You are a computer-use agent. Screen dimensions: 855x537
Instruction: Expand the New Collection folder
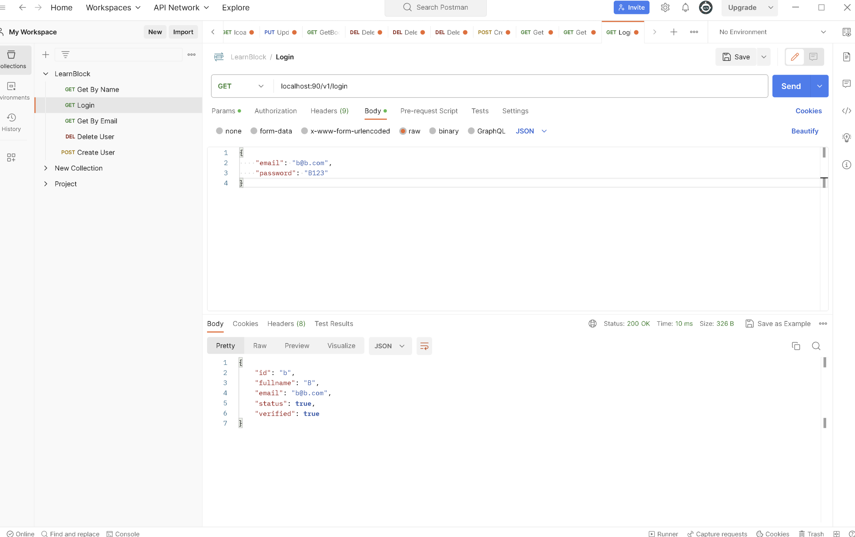click(46, 168)
